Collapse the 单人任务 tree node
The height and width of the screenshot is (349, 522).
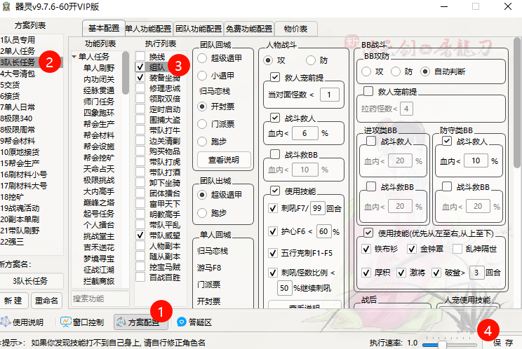[x=74, y=57]
